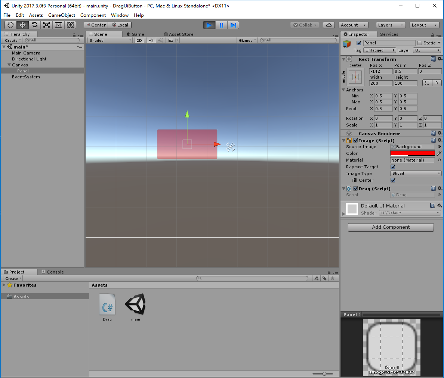Open Rect Transform gear settings
This screenshot has width=444, height=378.
(440, 59)
